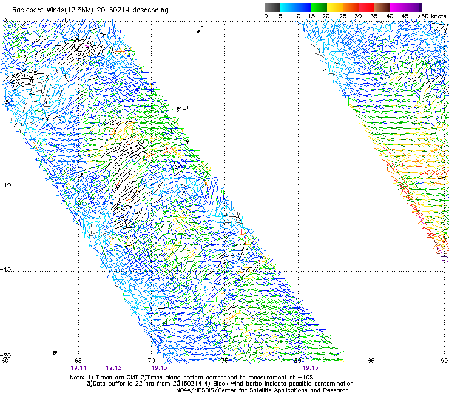The width and height of the screenshot is (449, 394).
Task: Click the '19:13' pass time label
Action: click(x=159, y=368)
